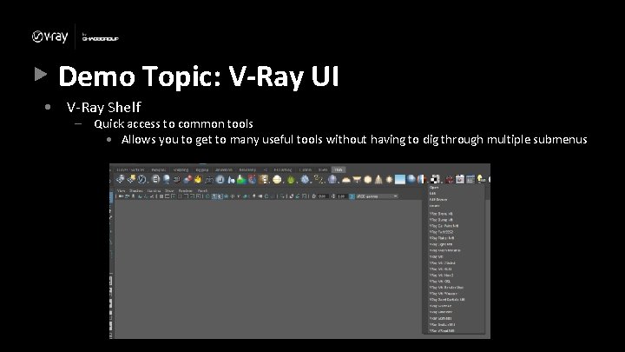Image resolution: width=625 pixels, height=352 pixels.
Task: Open the viewport View menu
Action: click(x=121, y=190)
